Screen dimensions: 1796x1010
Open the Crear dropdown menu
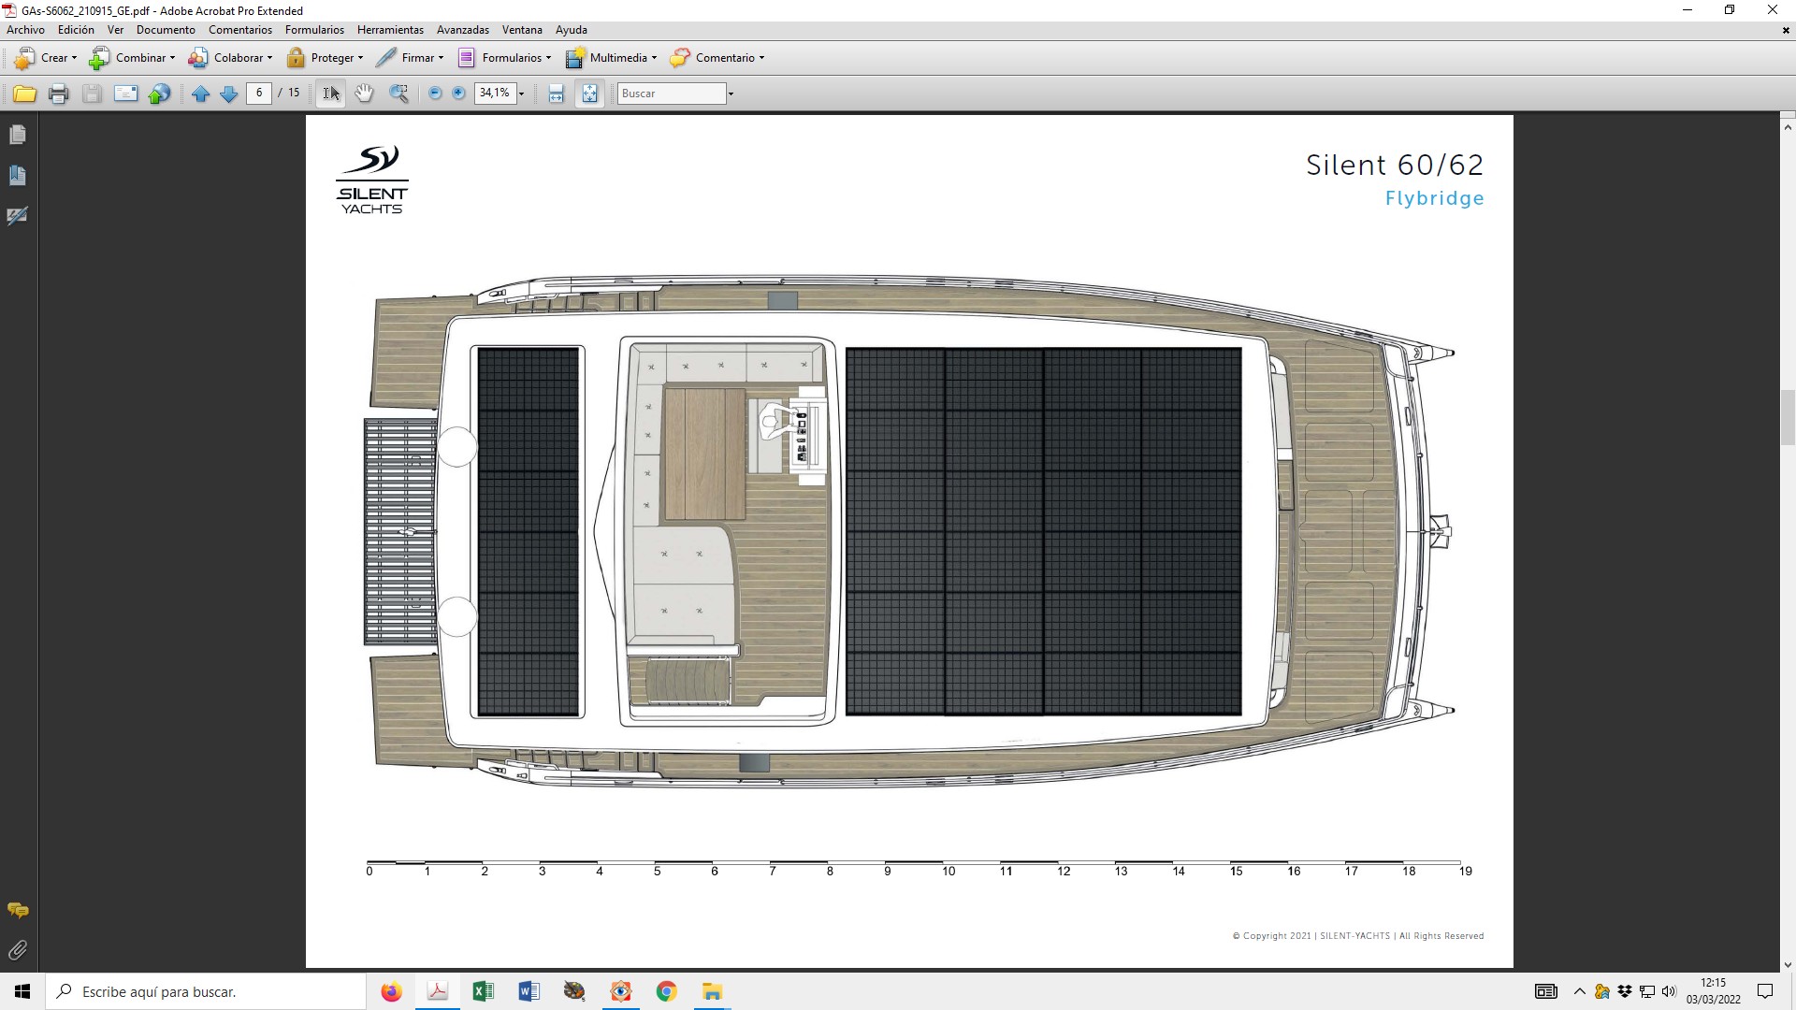point(47,58)
